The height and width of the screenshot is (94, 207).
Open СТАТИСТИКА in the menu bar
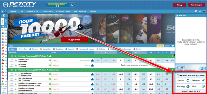(x=47, y=11)
